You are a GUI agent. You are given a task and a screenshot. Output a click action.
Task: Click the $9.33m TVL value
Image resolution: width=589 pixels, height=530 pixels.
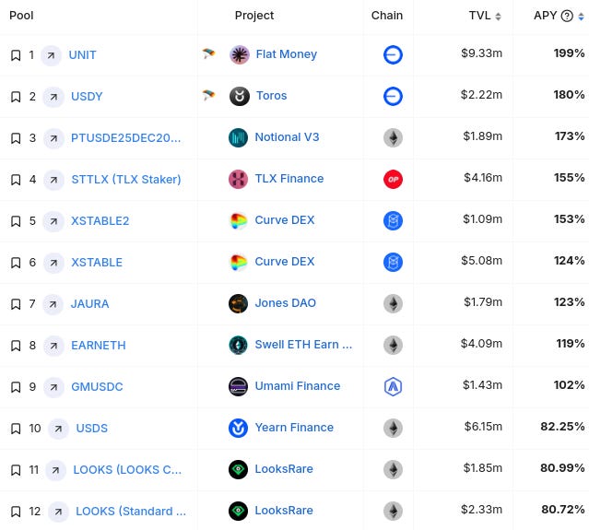(481, 53)
